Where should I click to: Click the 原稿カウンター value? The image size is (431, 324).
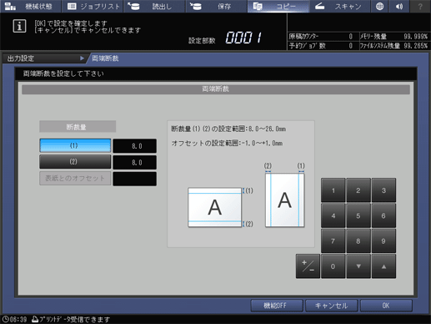(351, 37)
